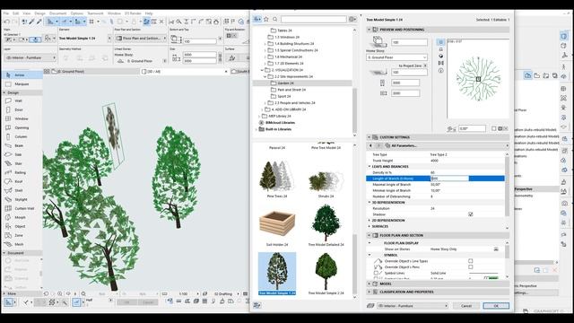Click the rotation angle input field

click(x=473, y=128)
